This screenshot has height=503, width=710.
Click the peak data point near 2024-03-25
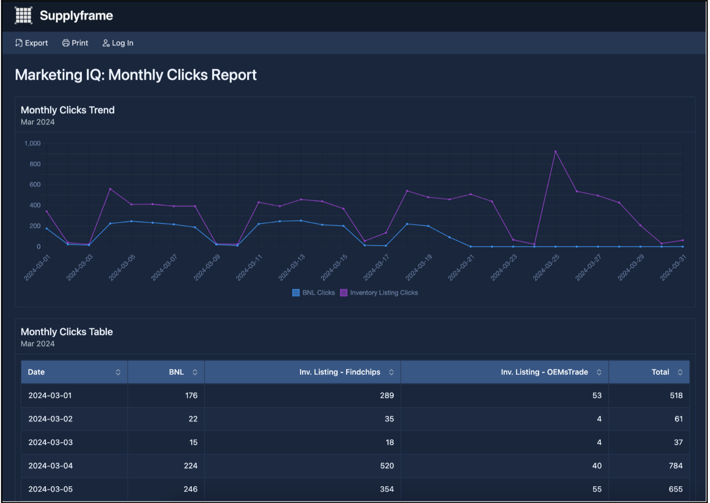click(555, 152)
